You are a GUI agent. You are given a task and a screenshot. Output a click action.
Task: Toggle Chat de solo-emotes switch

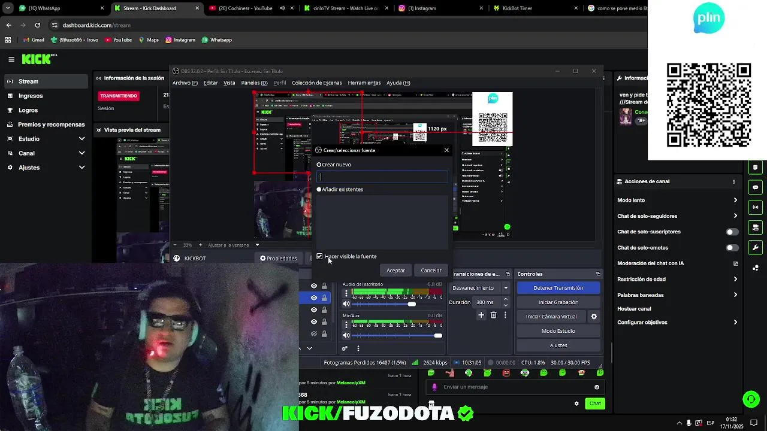pyautogui.click(x=732, y=248)
